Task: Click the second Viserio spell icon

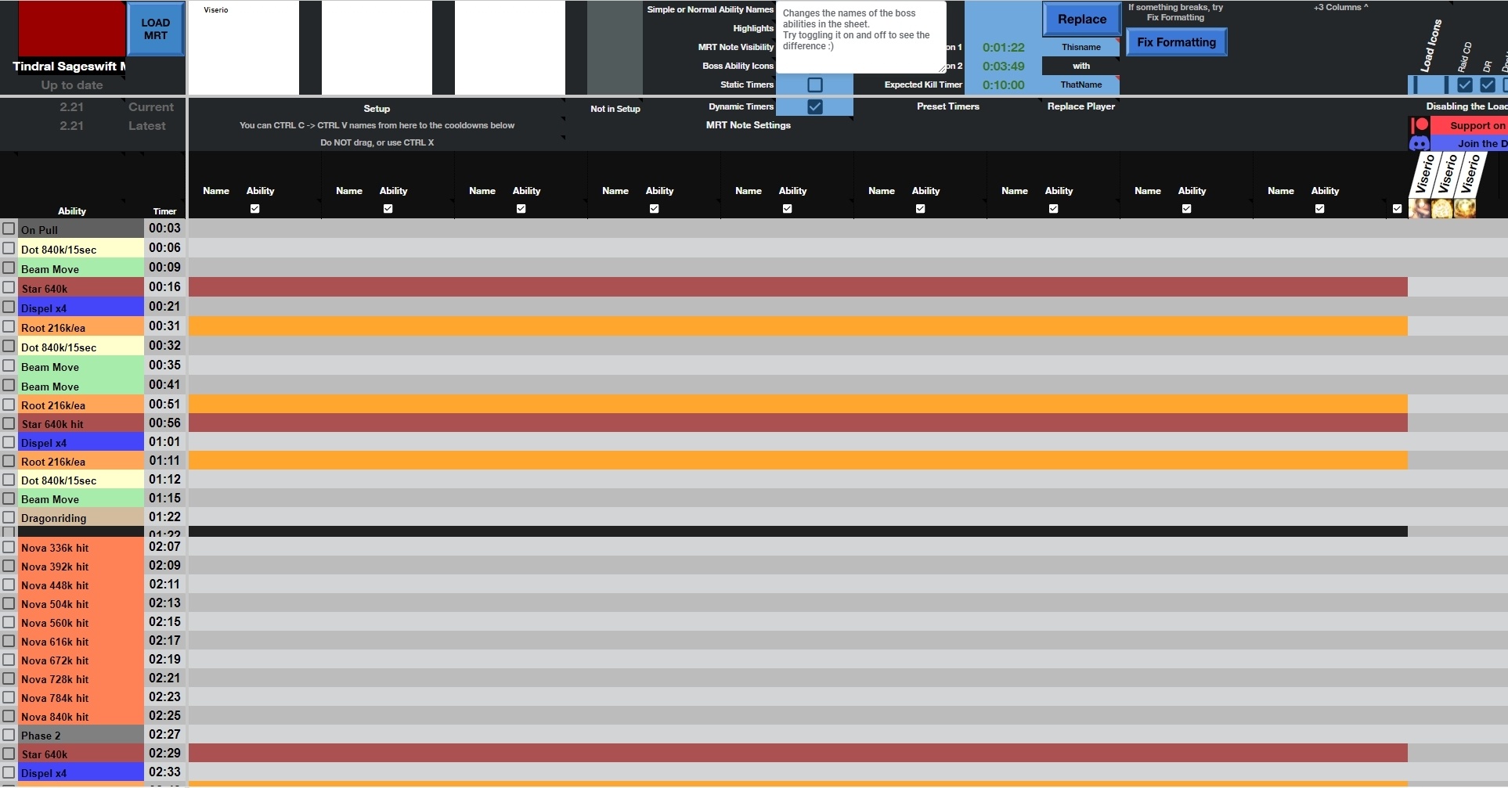Action: [x=1442, y=208]
